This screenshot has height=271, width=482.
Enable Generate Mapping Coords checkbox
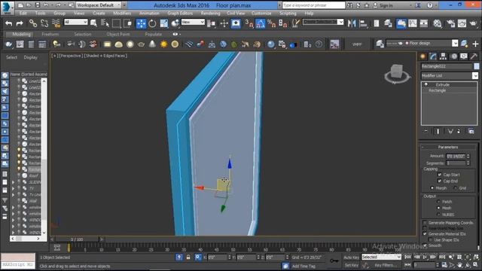(425, 223)
